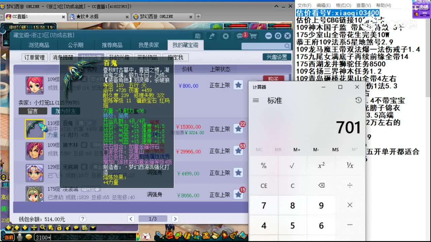Click the pin icon in treasure pavilion header
The height and width of the screenshot is (242, 431).
click(212, 36)
